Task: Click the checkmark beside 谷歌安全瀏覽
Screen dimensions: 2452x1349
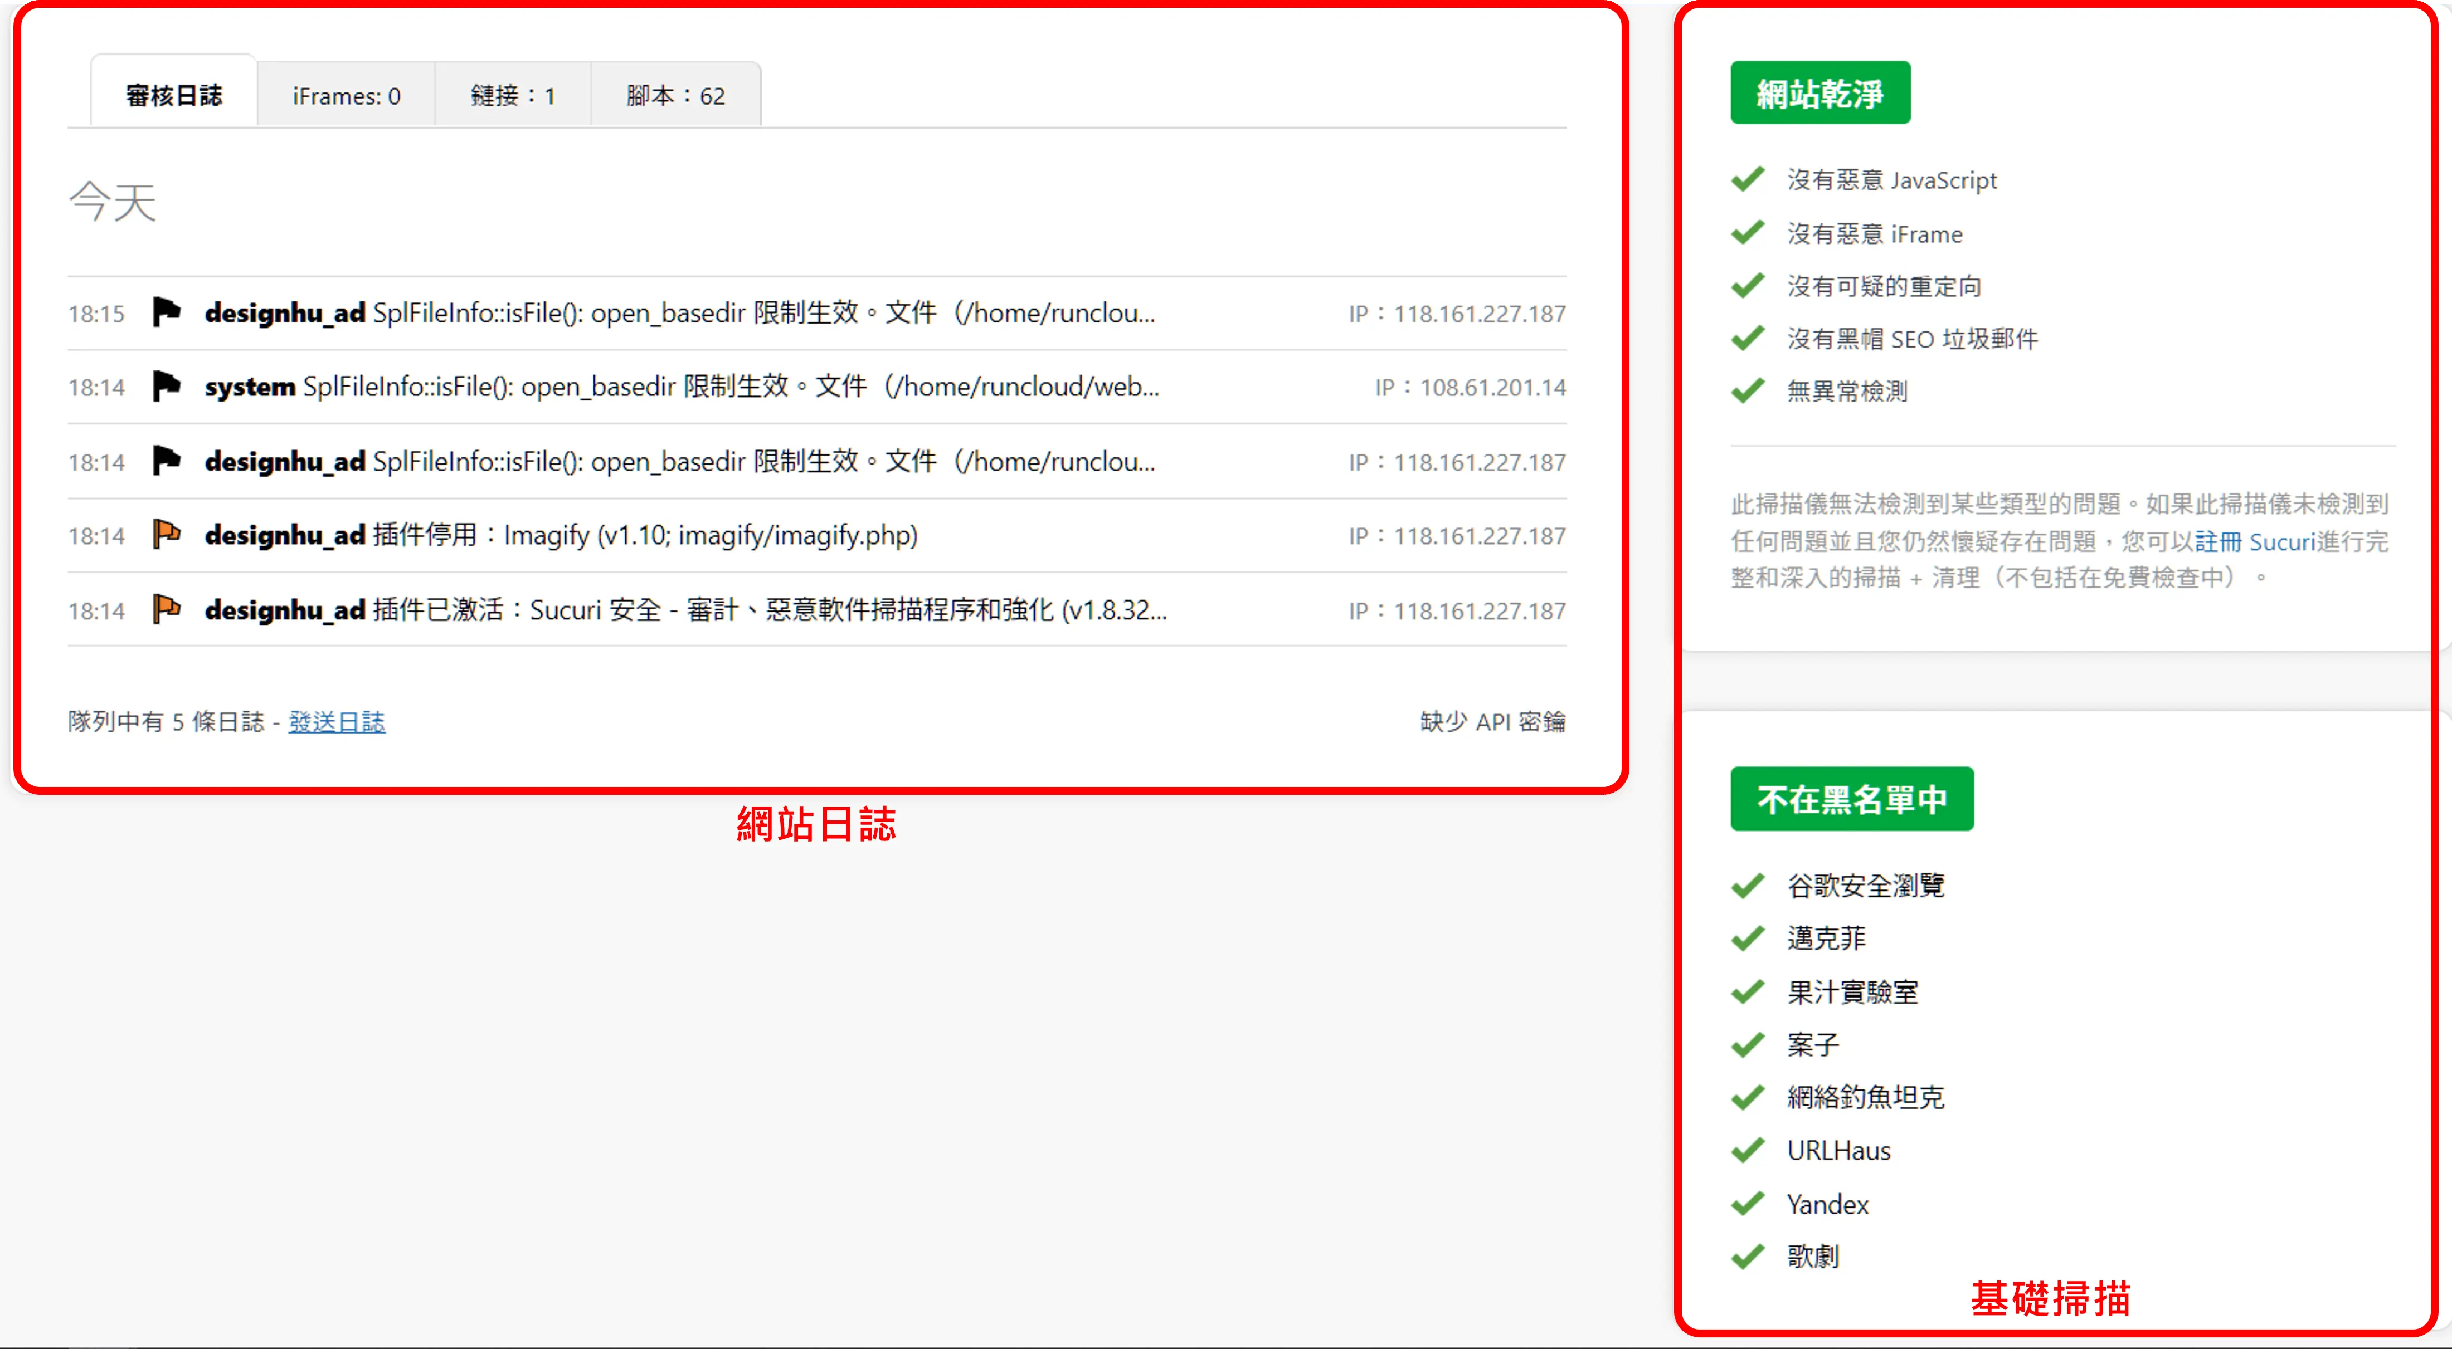Action: [x=1748, y=886]
